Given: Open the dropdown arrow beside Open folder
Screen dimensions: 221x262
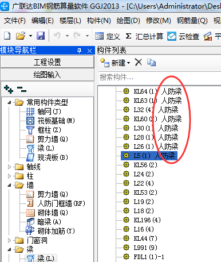Looking at the screenshot, I should [x=30, y=36].
